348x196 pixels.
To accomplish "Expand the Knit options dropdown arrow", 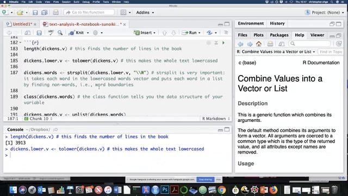I will [x=88, y=33].
